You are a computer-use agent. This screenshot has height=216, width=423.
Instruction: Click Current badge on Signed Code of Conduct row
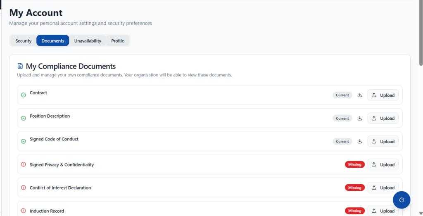[x=342, y=141]
